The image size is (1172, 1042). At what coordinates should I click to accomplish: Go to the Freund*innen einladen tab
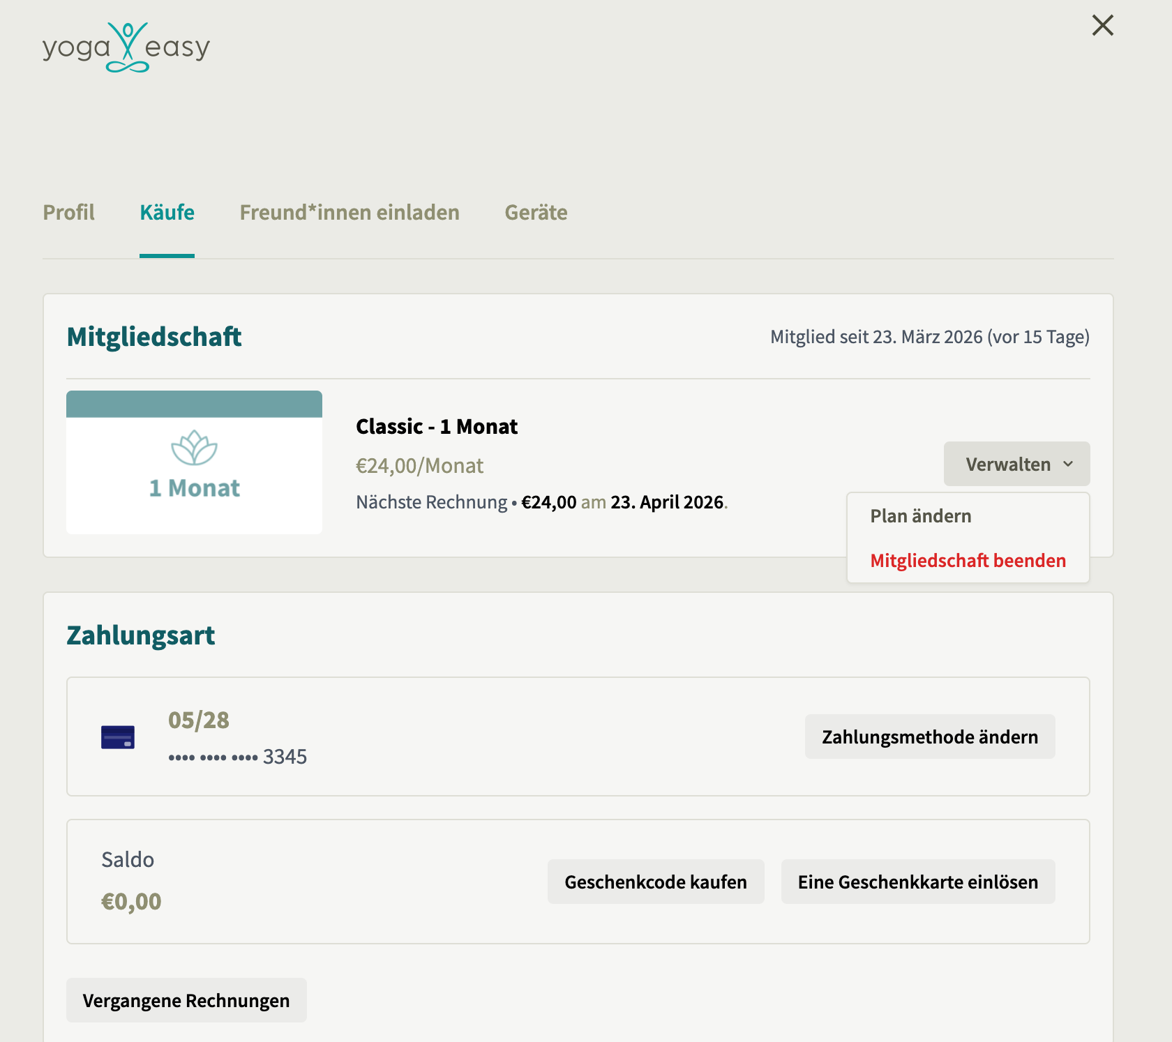point(350,213)
